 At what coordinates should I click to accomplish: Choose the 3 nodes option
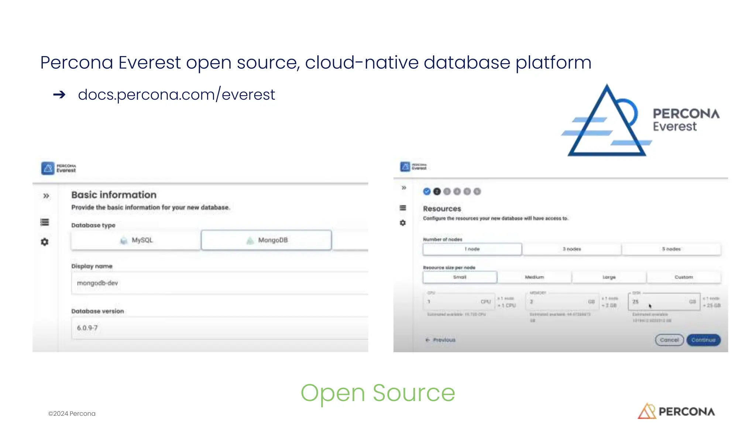pyautogui.click(x=572, y=249)
